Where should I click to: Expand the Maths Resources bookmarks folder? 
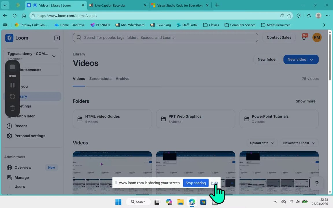(275, 25)
